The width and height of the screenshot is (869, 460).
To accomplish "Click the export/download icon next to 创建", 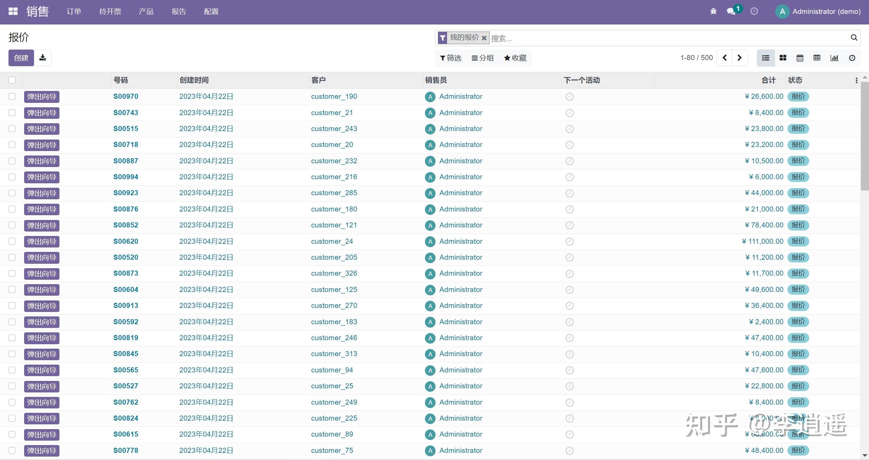I will (42, 58).
